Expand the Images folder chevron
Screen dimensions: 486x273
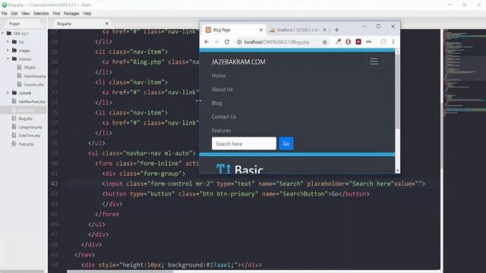8,50
